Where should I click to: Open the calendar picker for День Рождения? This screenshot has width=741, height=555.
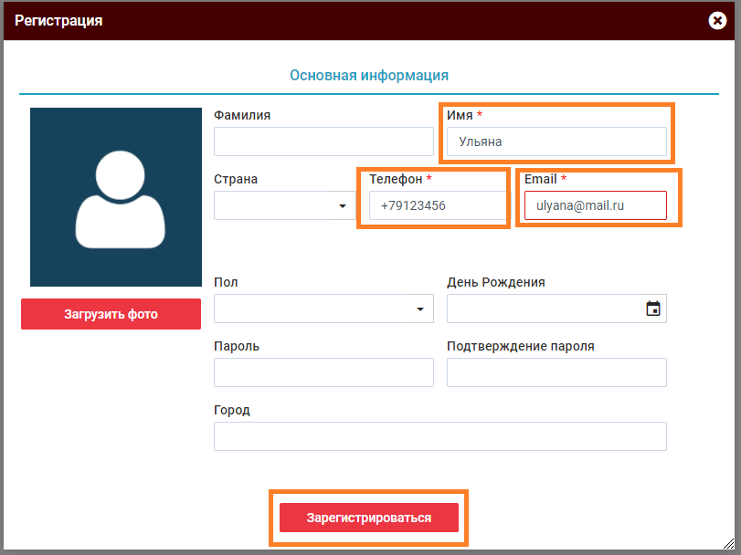[653, 309]
